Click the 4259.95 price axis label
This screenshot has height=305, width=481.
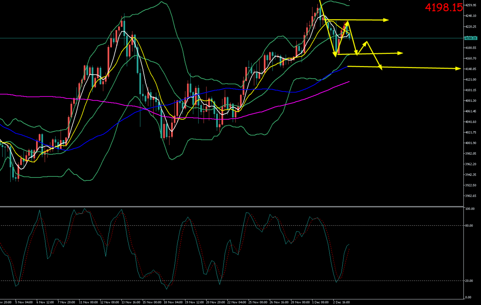pyautogui.click(x=471, y=5)
